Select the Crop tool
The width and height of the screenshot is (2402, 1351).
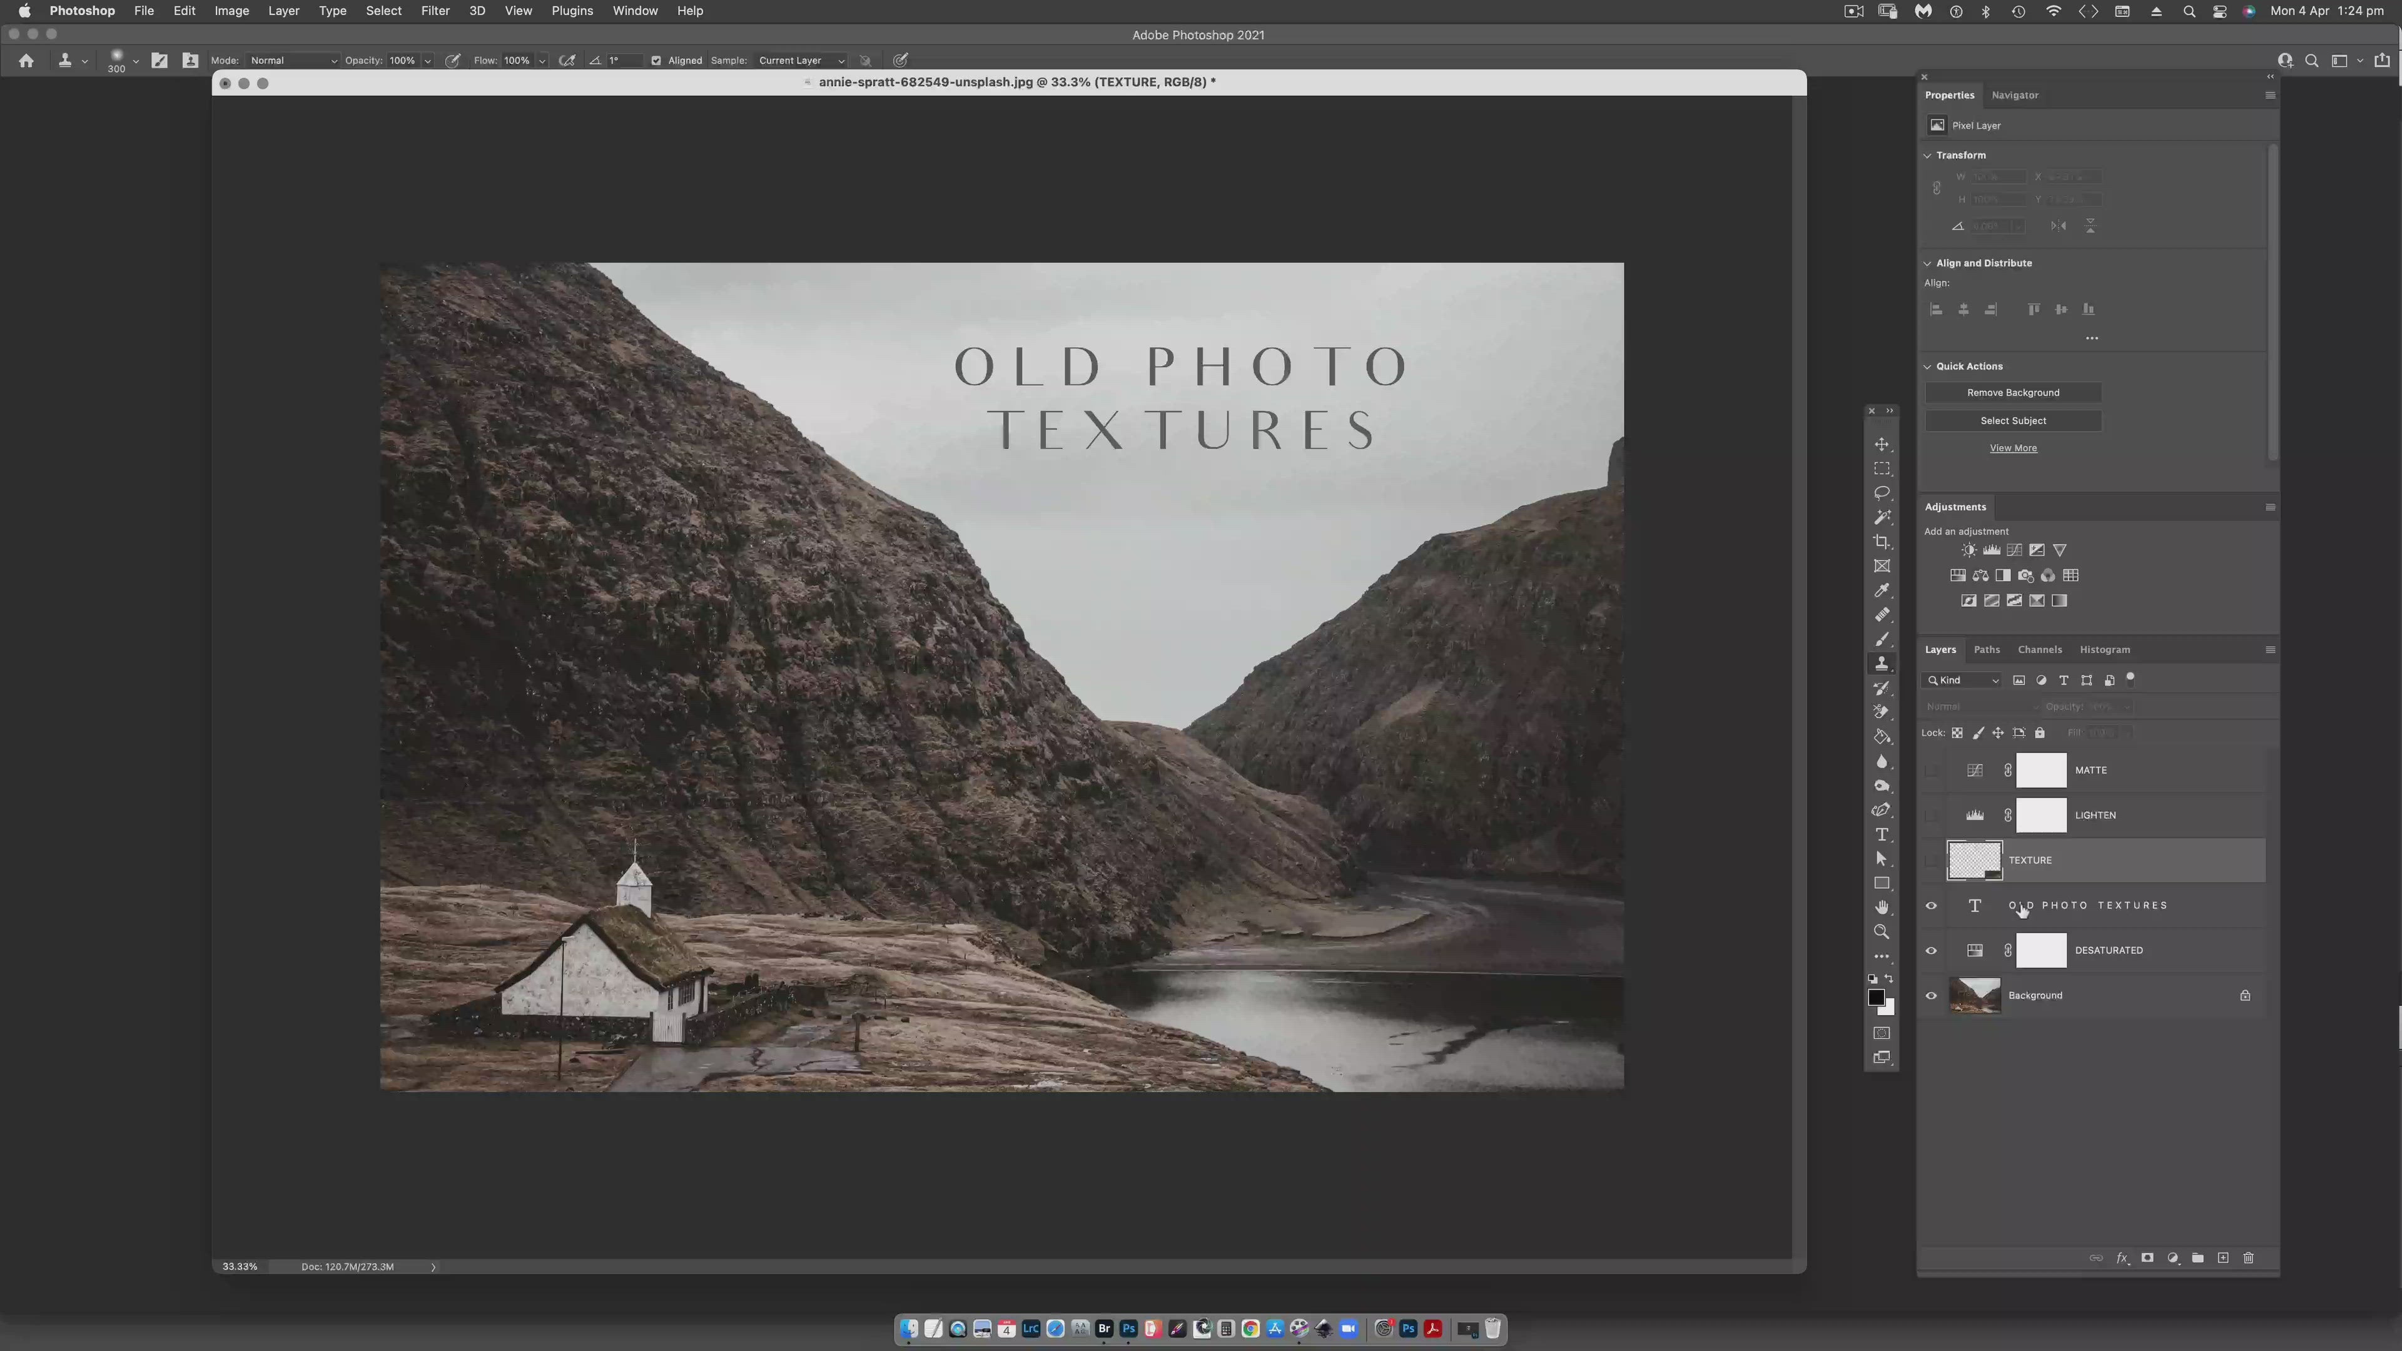point(1882,542)
